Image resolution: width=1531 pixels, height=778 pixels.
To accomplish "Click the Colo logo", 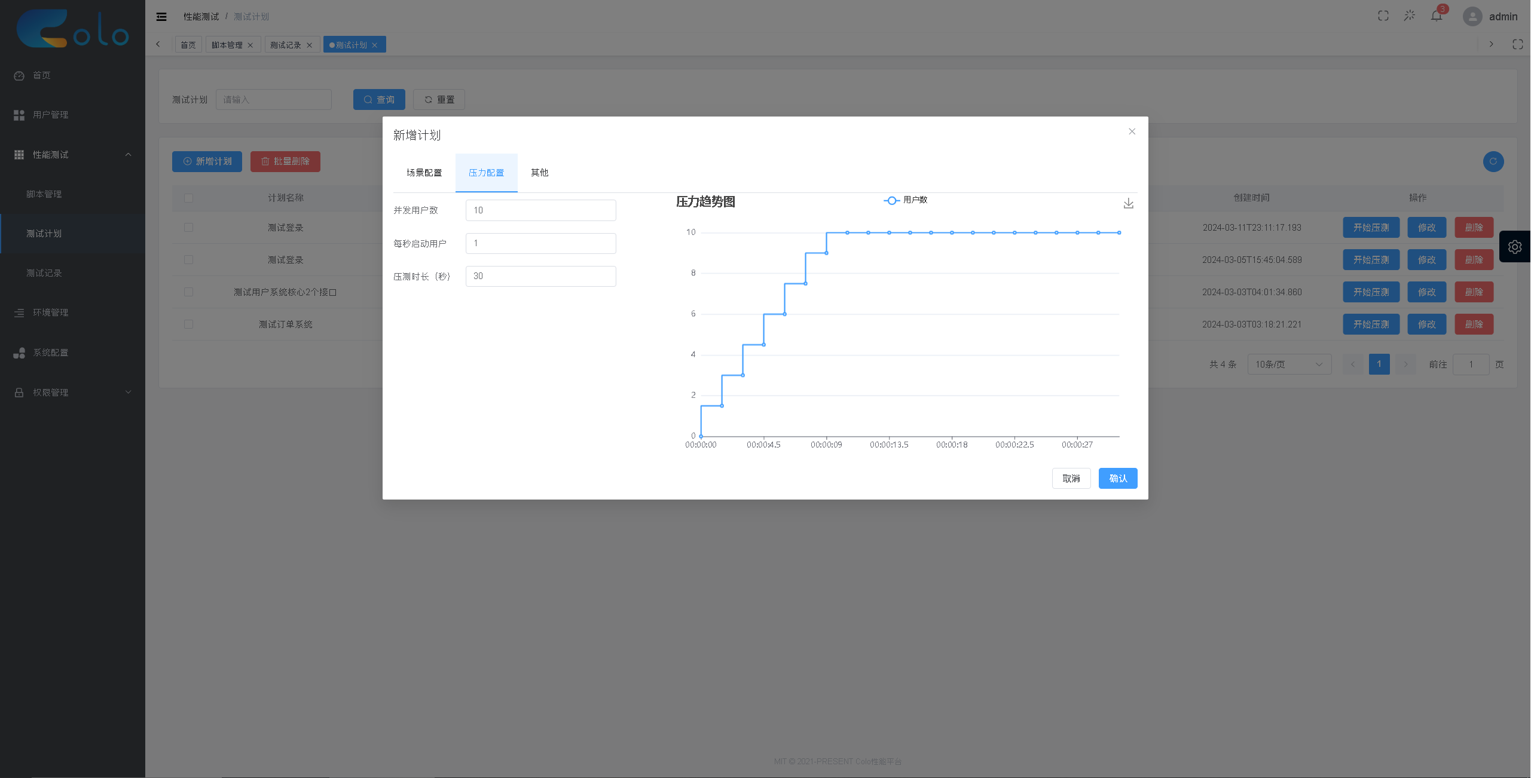I will (x=72, y=29).
